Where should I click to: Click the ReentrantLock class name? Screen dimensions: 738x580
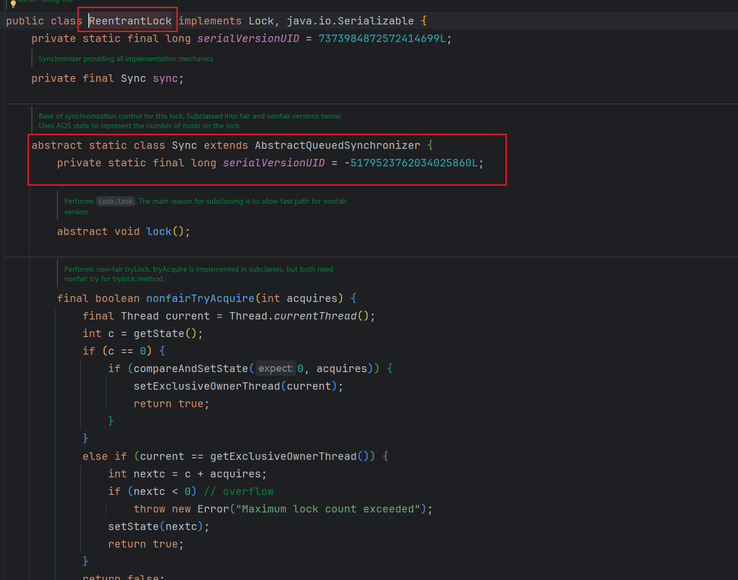point(130,21)
